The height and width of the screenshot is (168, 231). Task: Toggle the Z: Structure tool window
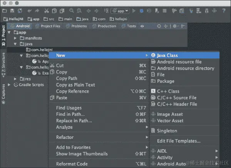point(3,65)
